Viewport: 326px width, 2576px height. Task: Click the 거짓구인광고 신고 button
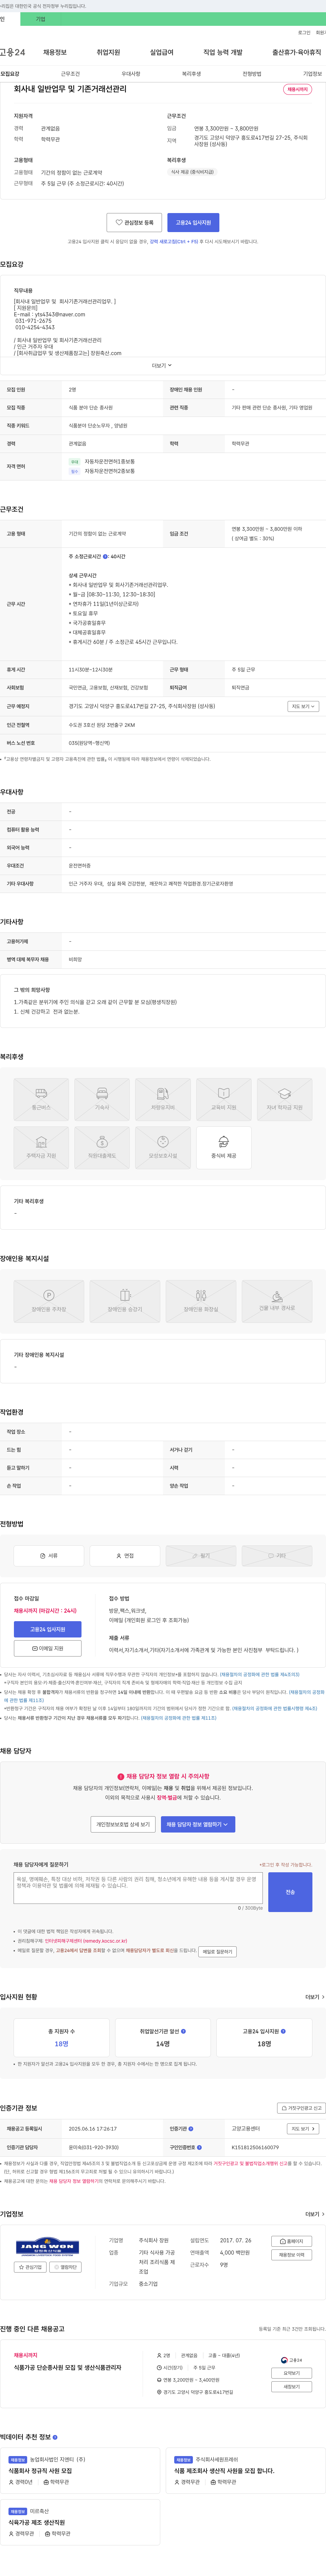[301, 2108]
